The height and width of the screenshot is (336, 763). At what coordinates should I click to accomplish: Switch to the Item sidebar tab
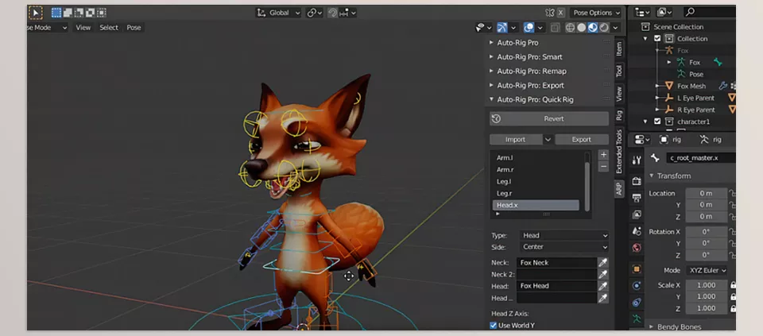(619, 48)
